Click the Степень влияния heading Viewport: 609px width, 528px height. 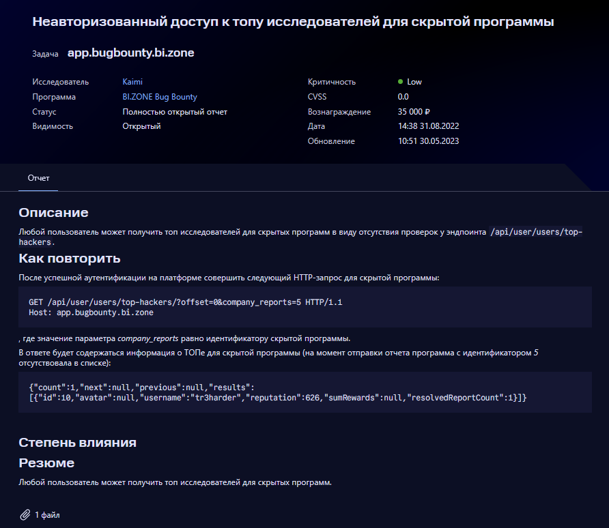(x=77, y=443)
